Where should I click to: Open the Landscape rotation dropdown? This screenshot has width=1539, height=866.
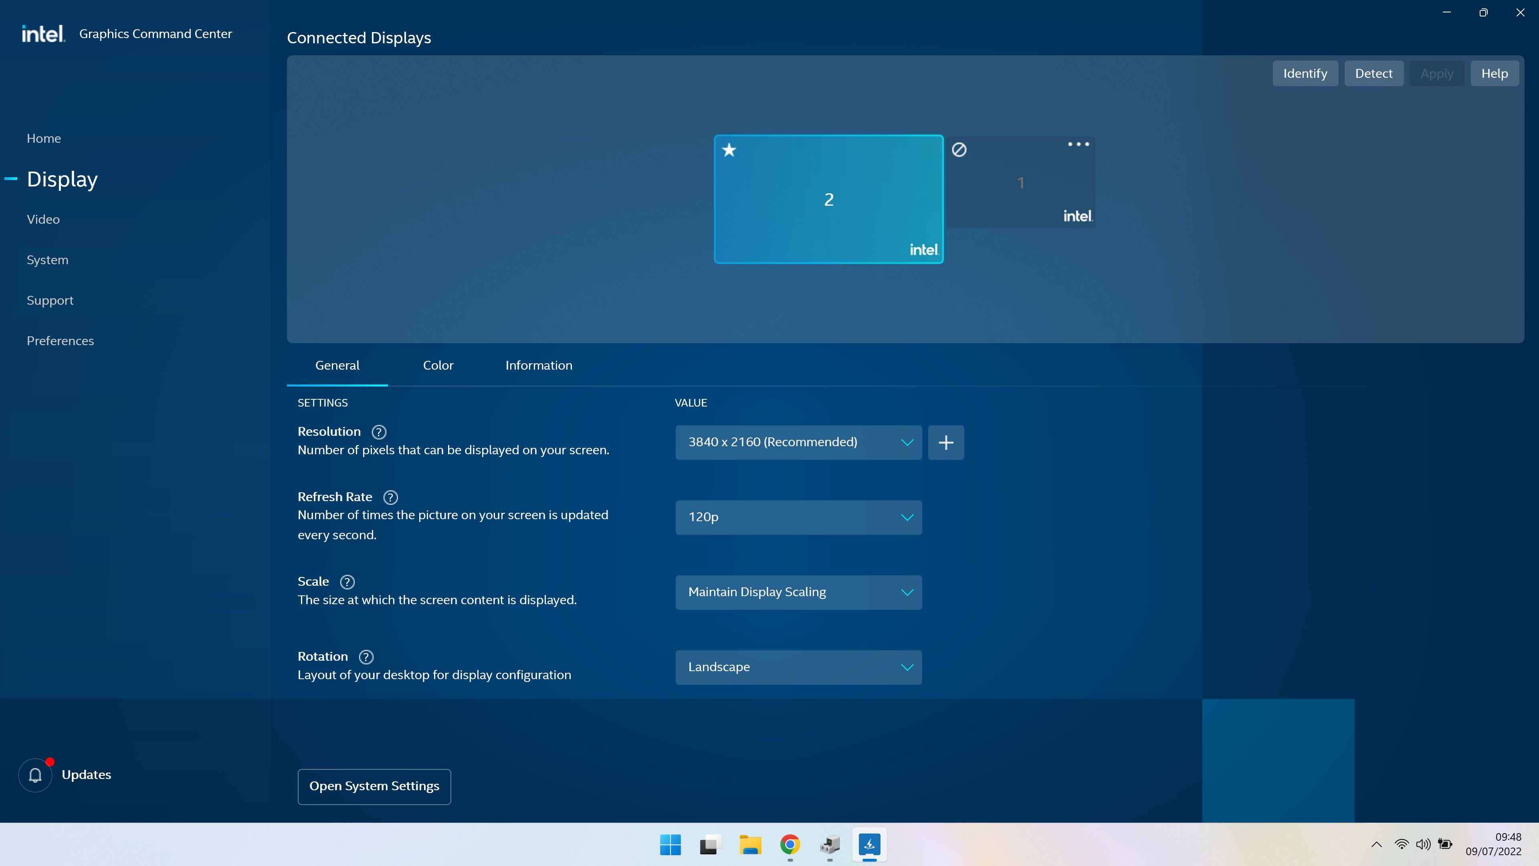click(798, 667)
